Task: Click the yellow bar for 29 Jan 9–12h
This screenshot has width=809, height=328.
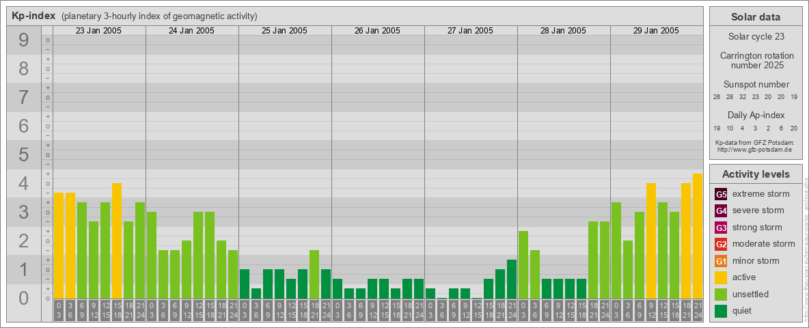Action: [650, 241]
